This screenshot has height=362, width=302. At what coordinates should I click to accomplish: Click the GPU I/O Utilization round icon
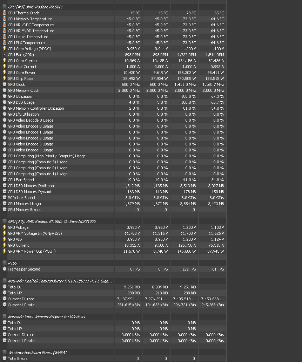pyautogui.click(x=5, y=114)
